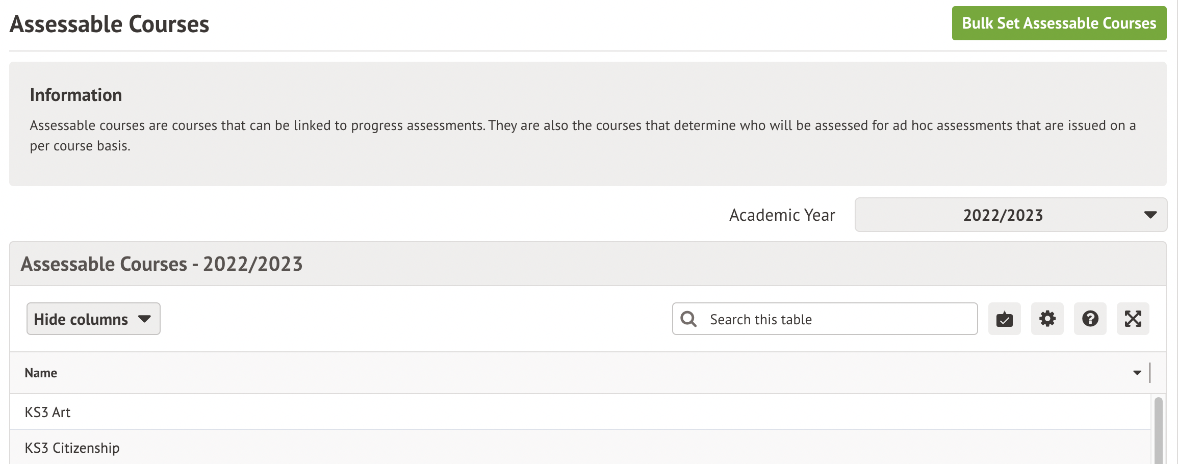Click the Bulk Set Assessable Courses button

coord(1059,23)
